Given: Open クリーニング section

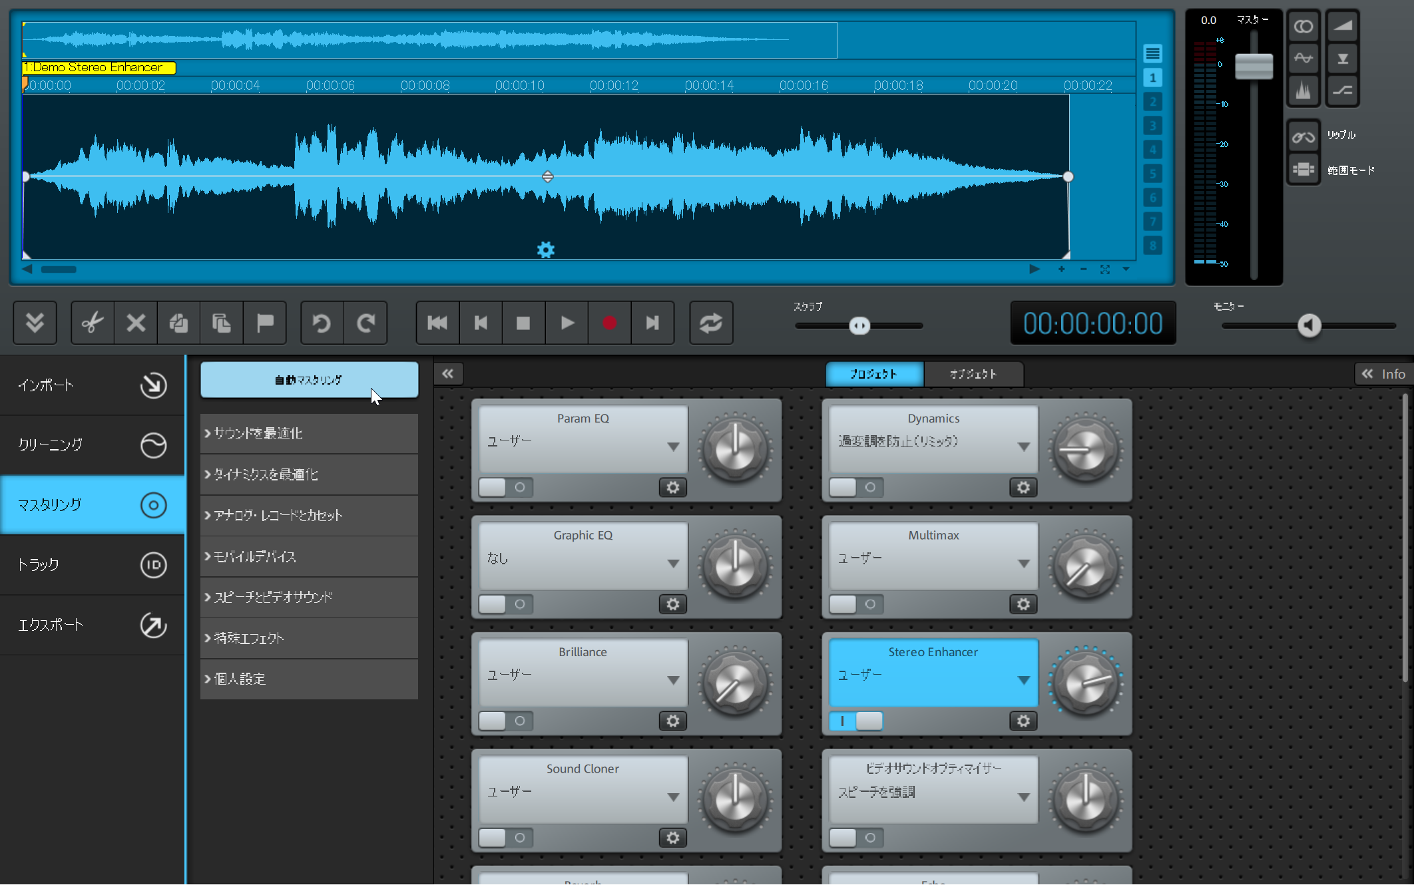Looking at the screenshot, I should tap(93, 445).
